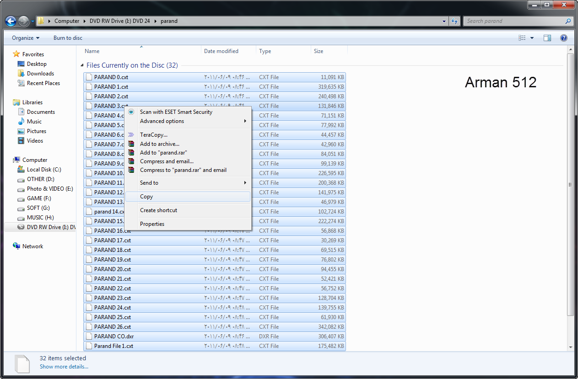Click the Downloads favorites folder
Image resolution: width=578 pixels, height=379 pixels.
40,74
